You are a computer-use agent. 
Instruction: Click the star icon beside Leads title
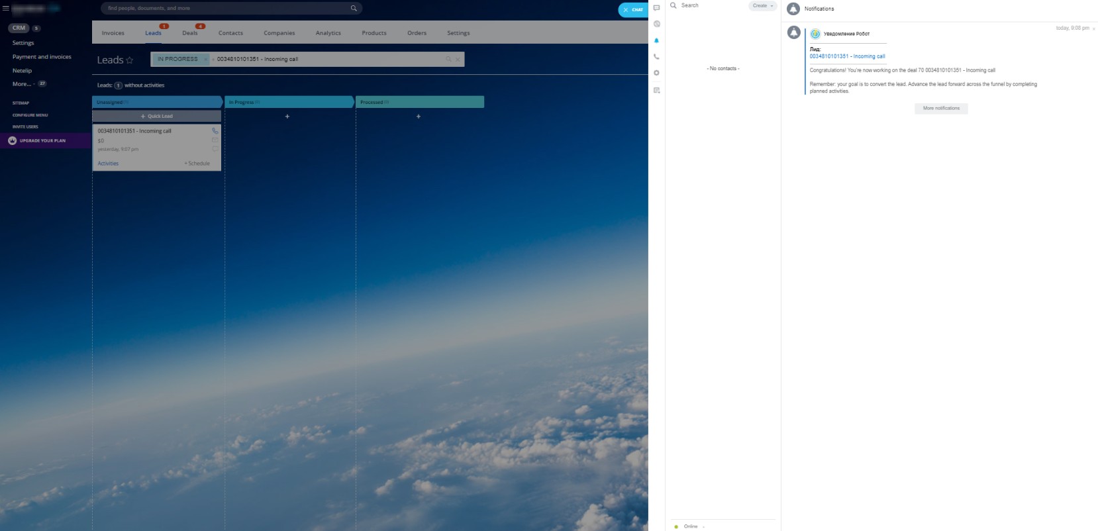[130, 60]
